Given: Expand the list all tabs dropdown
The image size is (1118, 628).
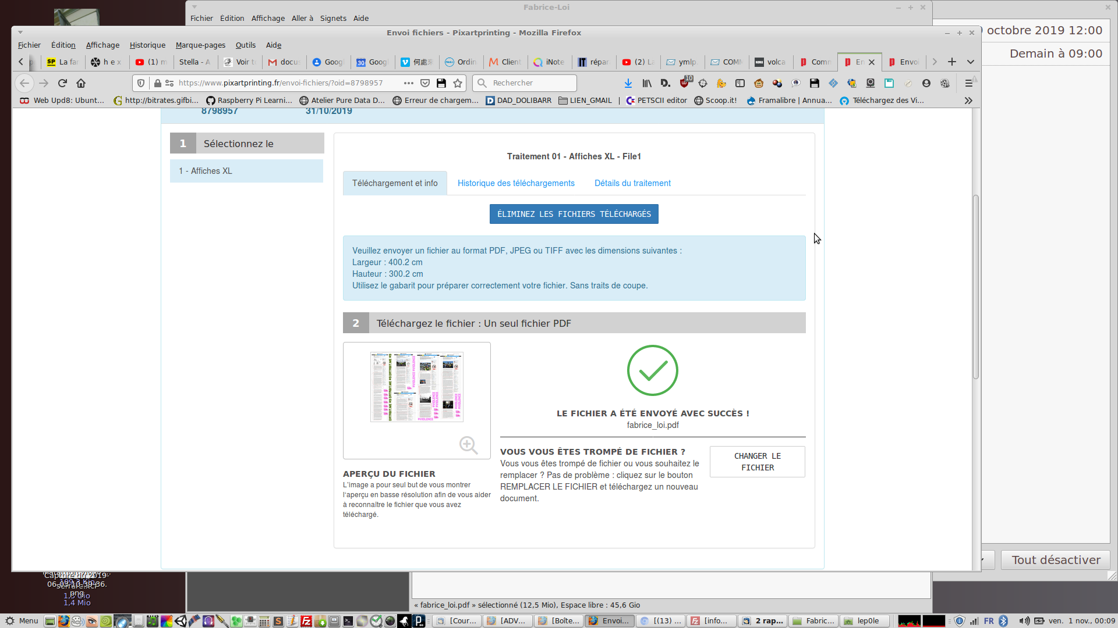Looking at the screenshot, I should pos(971,62).
